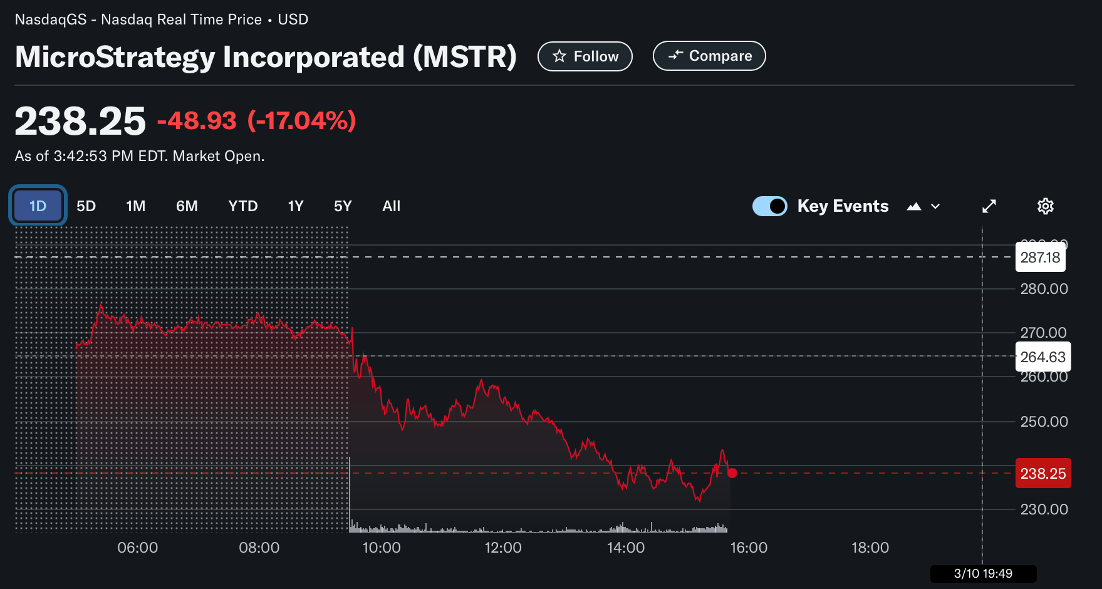Show All-time price history
Screen dimensions: 1102x589
point(391,206)
